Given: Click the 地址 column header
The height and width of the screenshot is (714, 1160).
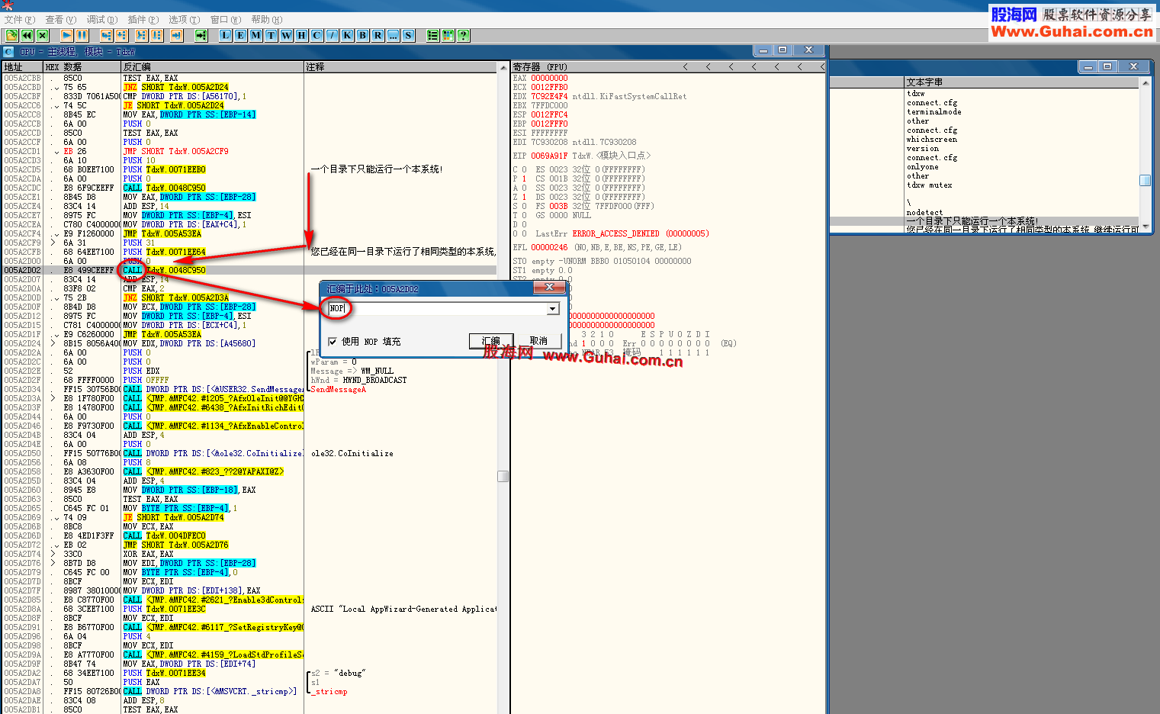Looking at the screenshot, I should pyautogui.click(x=23, y=67).
